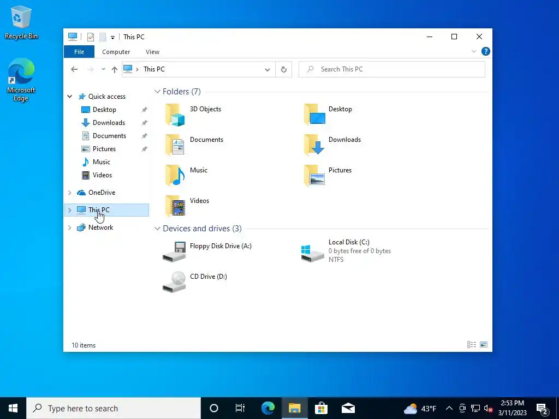This screenshot has height=419, width=559.
Task: Click the Refresh button next to address bar
Action: [284, 69]
